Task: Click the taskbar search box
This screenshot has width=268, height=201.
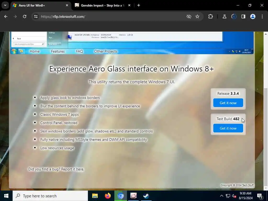Action: click(x=50, y=196)
